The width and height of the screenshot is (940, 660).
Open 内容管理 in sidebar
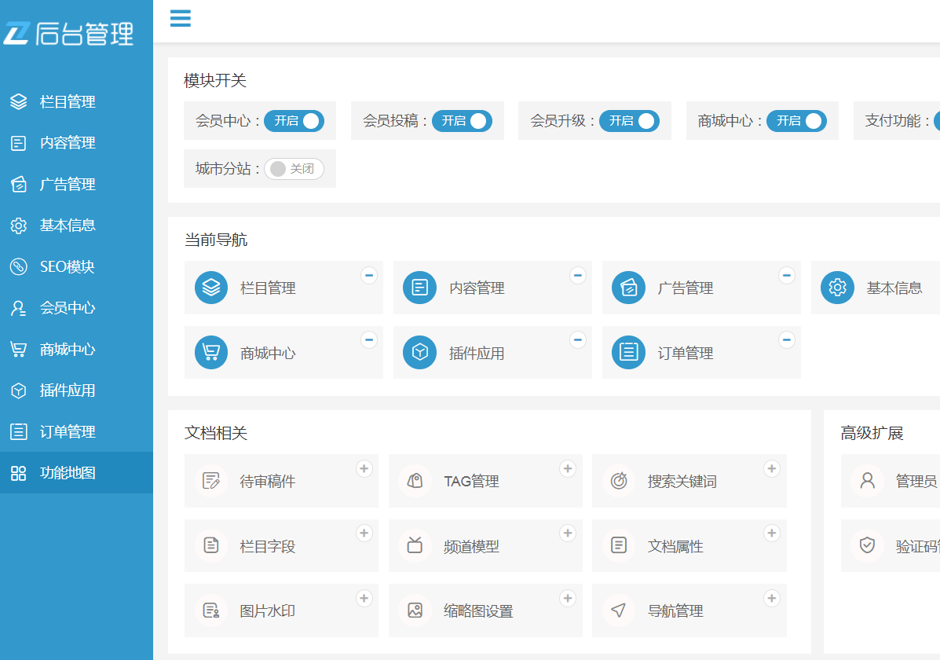[76, 143]
